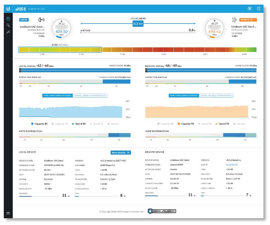Viewport: 270px width, 225px height.
Task: Open the log icon at the sidebar bottom
Action: (x=8, y=213)
